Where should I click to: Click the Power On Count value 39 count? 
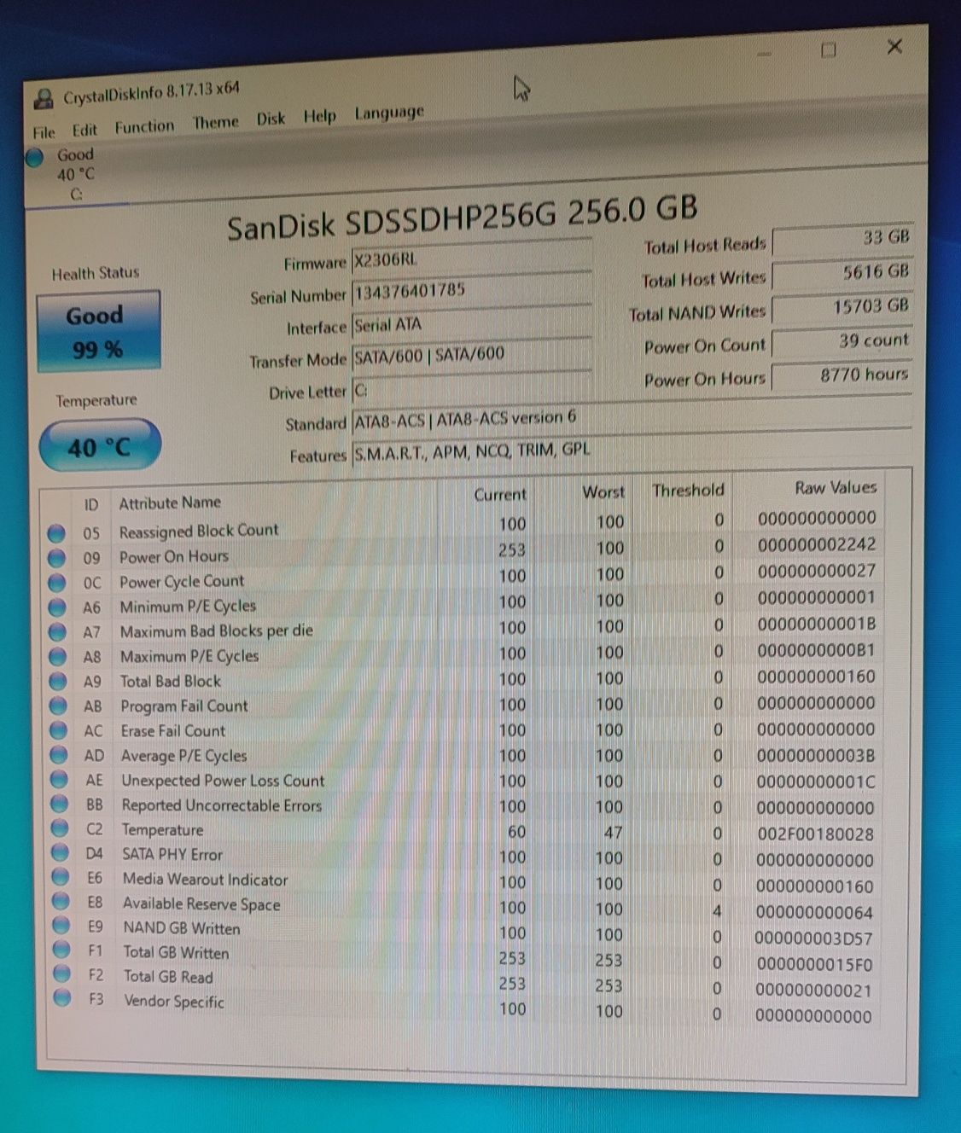click(x=842, y=340)
